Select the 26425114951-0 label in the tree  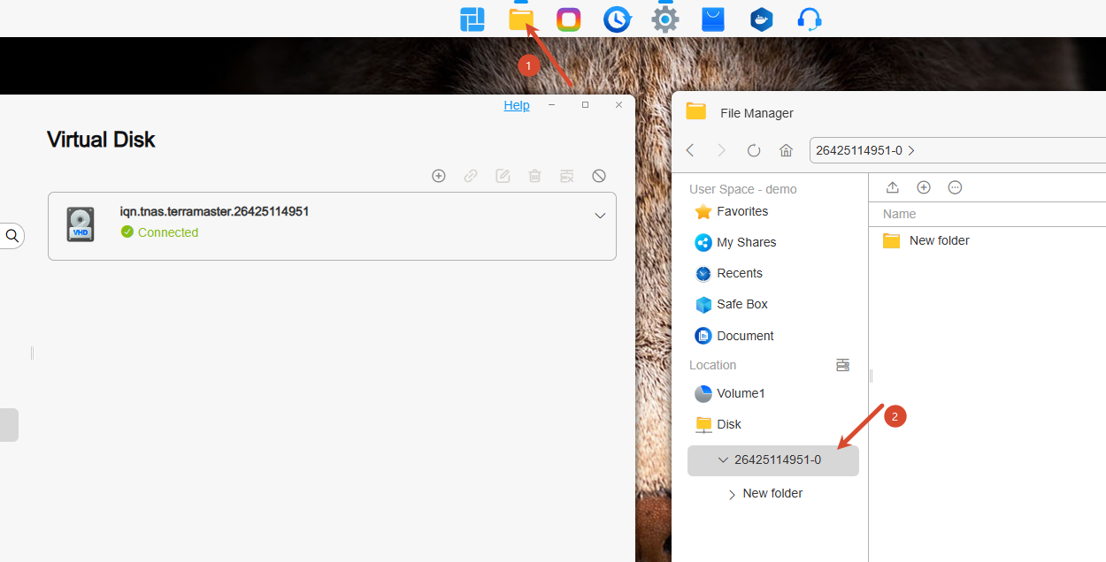coord(778,459)
